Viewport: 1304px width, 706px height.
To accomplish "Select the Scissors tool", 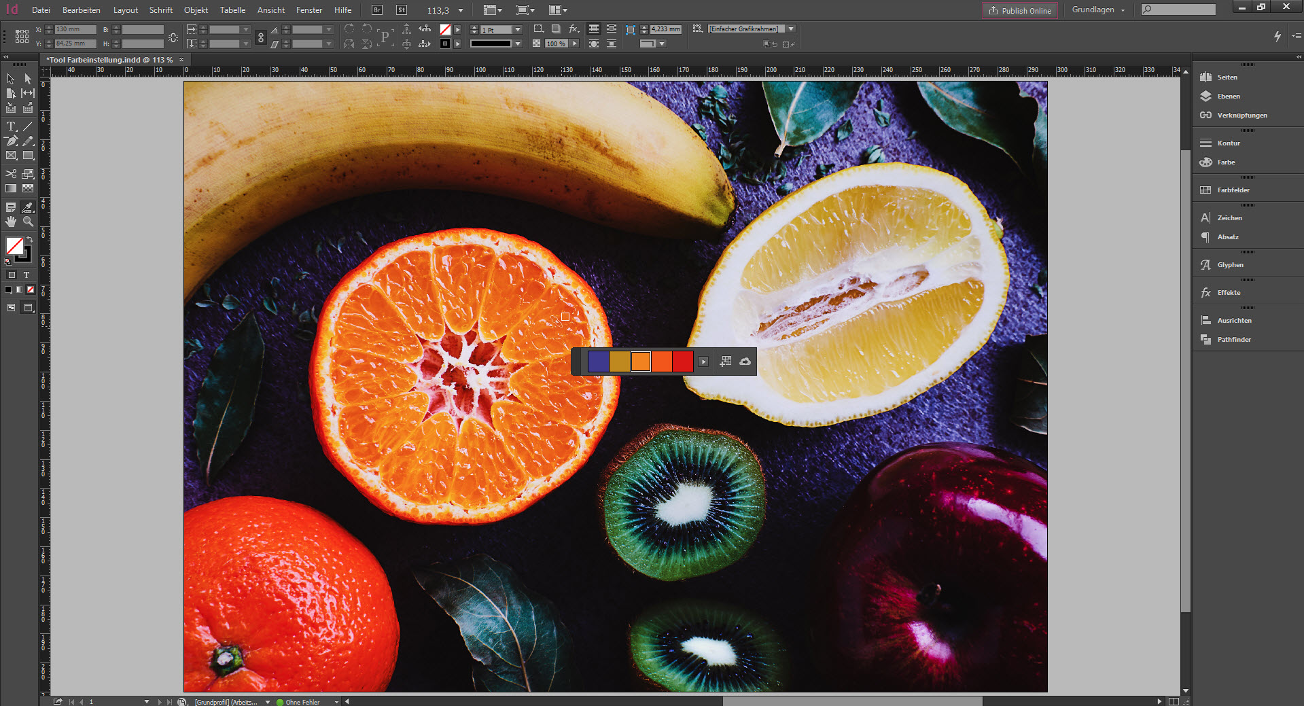I will click(11, 174).
